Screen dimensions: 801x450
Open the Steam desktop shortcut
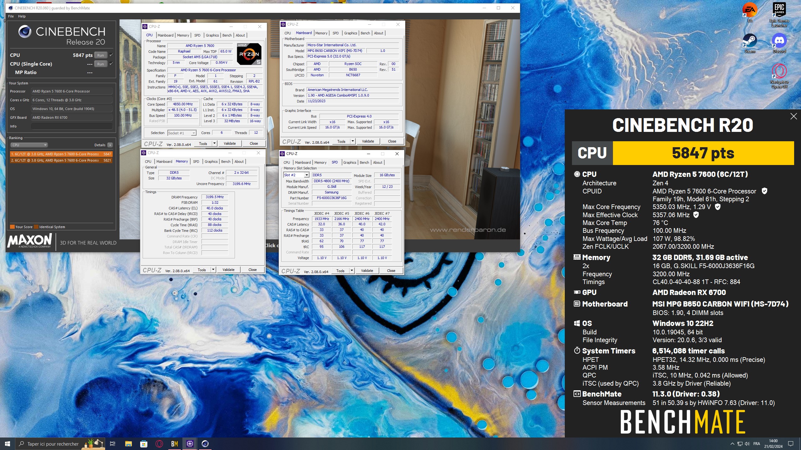pos(749,43)
